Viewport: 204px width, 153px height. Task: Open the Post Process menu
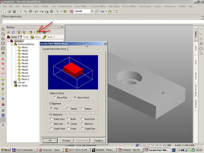(145, 7)
